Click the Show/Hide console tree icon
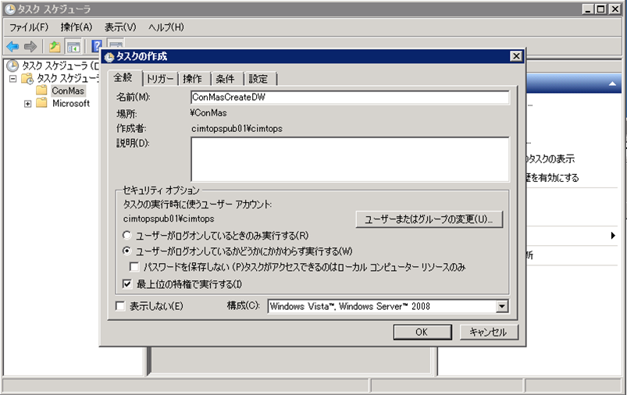 (x=73, y=47)
